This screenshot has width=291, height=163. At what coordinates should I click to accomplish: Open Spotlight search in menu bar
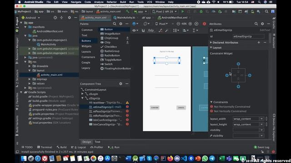coord(259,2)
